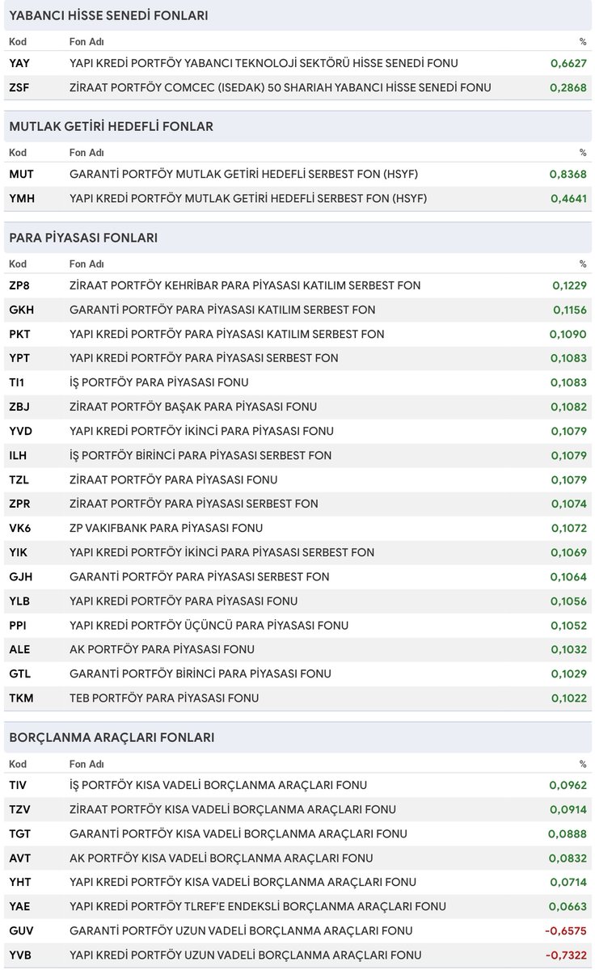Open GARANTİ PORTFÖY UZUN VADELİ BORÇLANMA fund
595x970 pixels.
tap(241, 930)
